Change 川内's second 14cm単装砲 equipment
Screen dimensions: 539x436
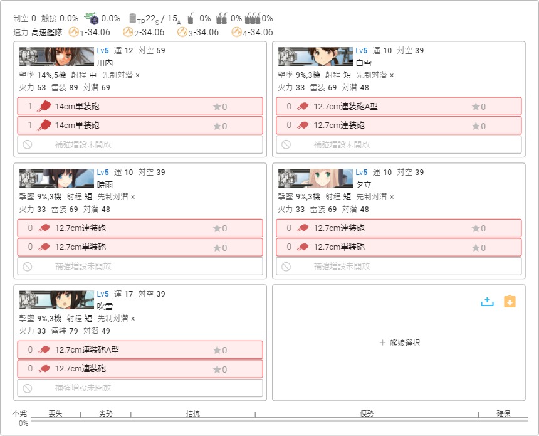point(140,125)
